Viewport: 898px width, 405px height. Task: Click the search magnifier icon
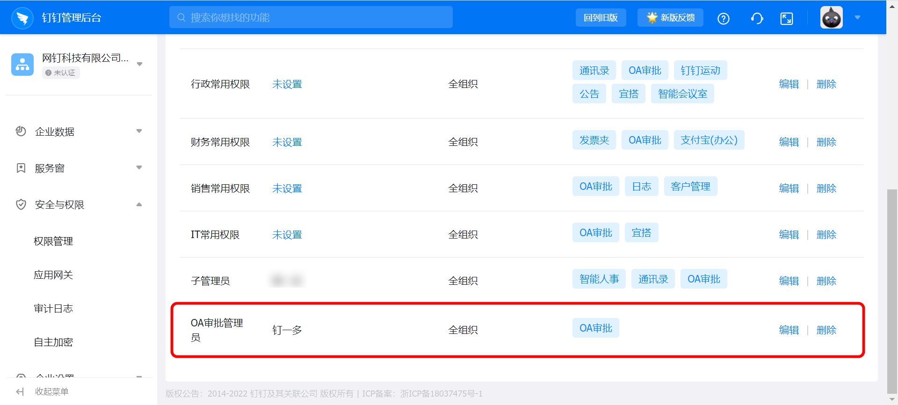coord(181,17)
